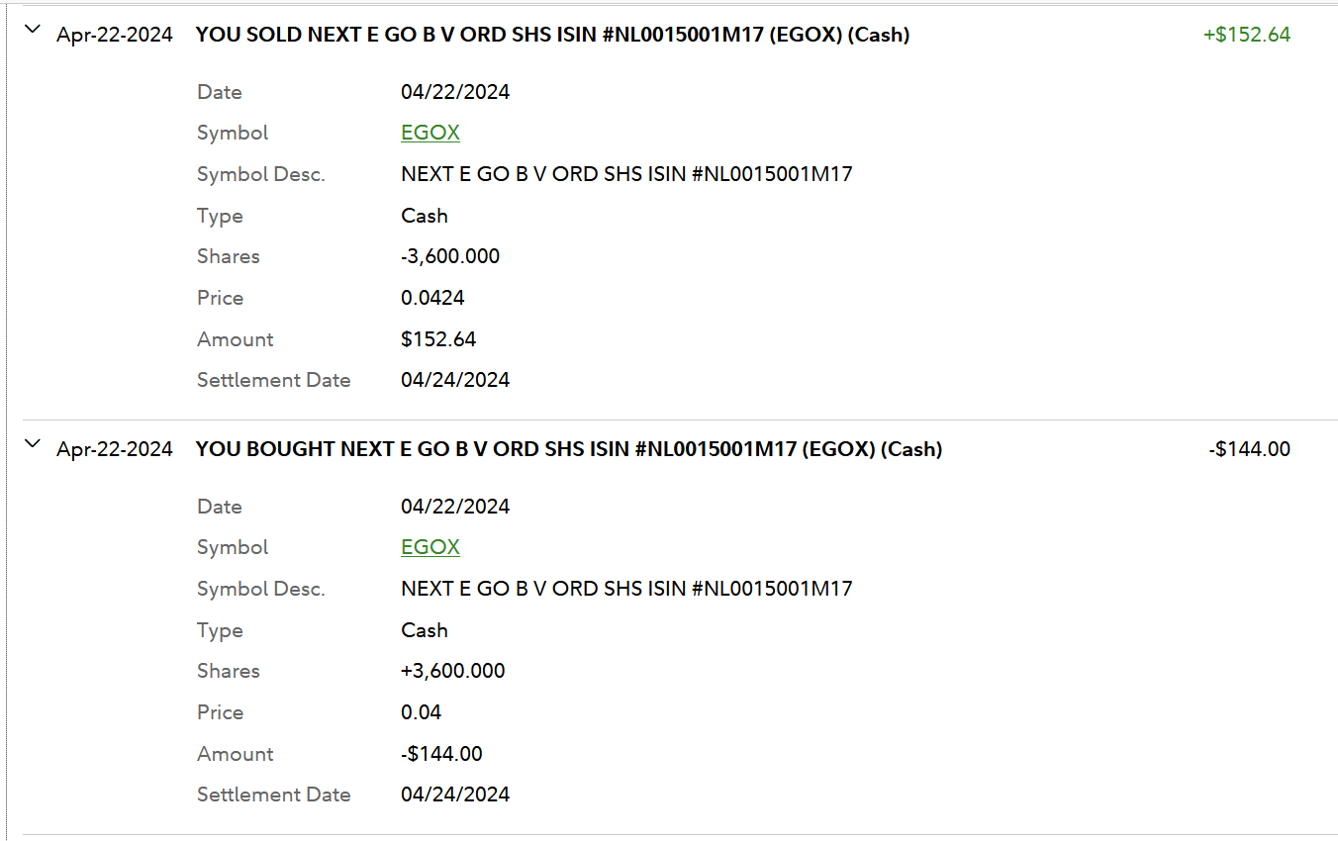Open EGOX symbol link in bought transaction
This screenshot has height=841, width=1338.
430,547
